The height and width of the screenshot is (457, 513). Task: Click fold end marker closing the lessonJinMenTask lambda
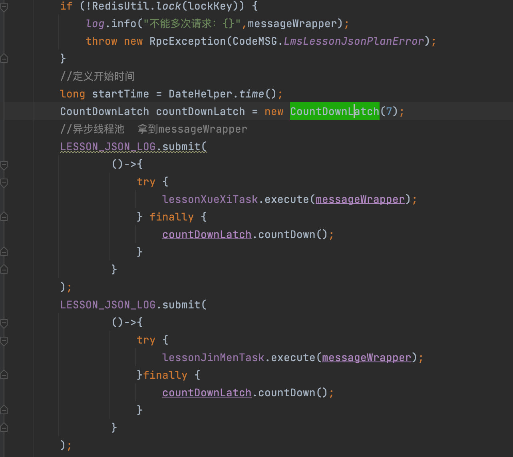tap(4, 428)
